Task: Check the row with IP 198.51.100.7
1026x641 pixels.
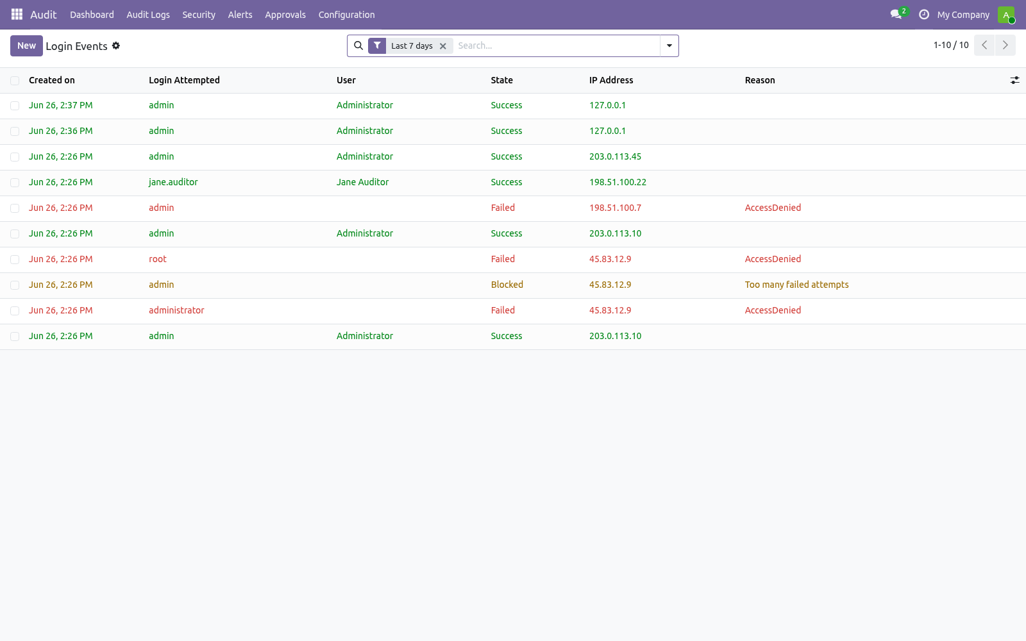Action: [x=15, y=208]
